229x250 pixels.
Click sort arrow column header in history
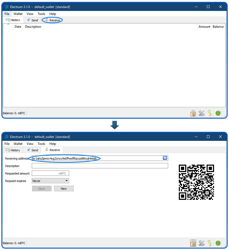pyautogui.click(x=8, y=27)
